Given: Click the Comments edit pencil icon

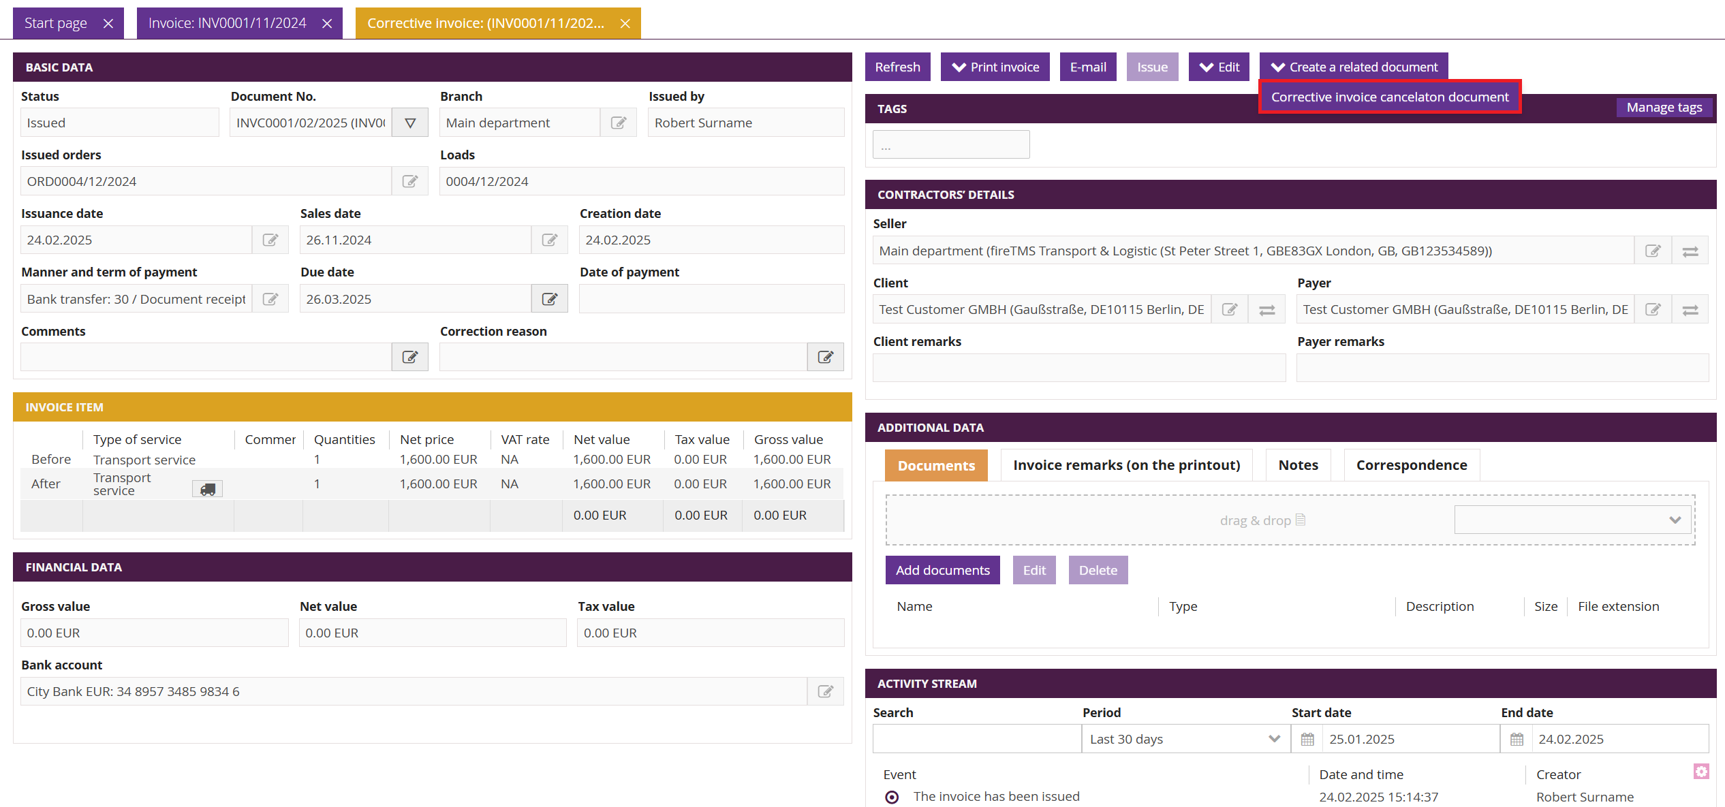Looking at the screenshot, I should pos(409,357).
